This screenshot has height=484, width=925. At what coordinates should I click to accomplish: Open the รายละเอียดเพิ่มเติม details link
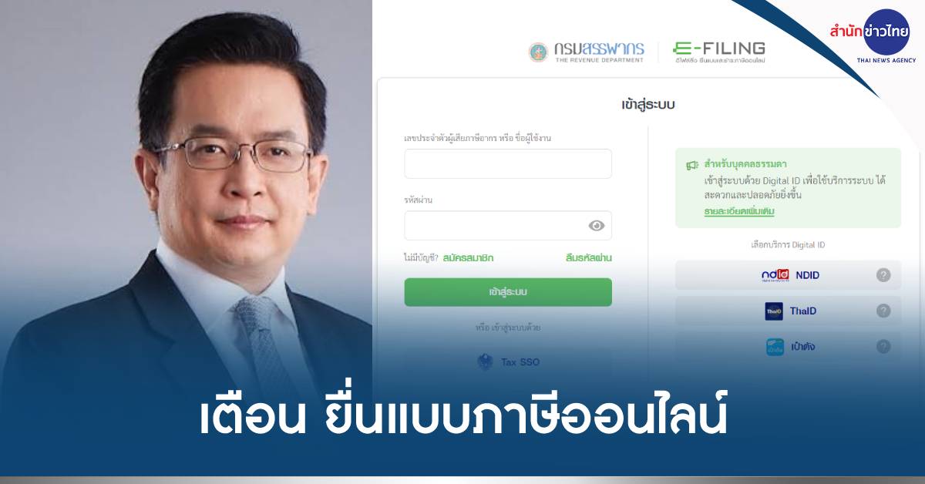coord(739,210)
